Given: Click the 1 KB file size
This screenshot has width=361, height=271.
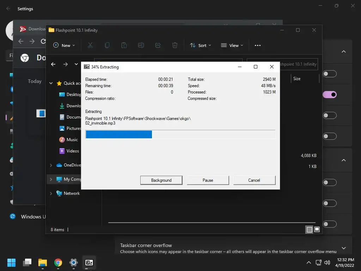Looking at the screenshot, I should [312, 167].
